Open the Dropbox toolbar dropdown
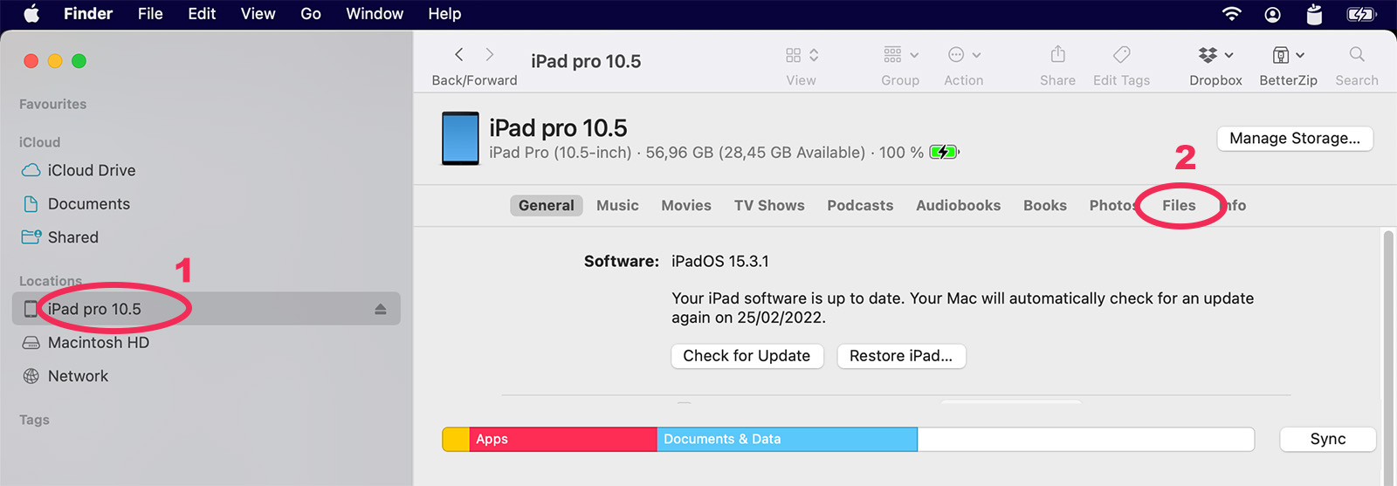Viewport: 1397px width, 486px height. [x=1216, y=55]
